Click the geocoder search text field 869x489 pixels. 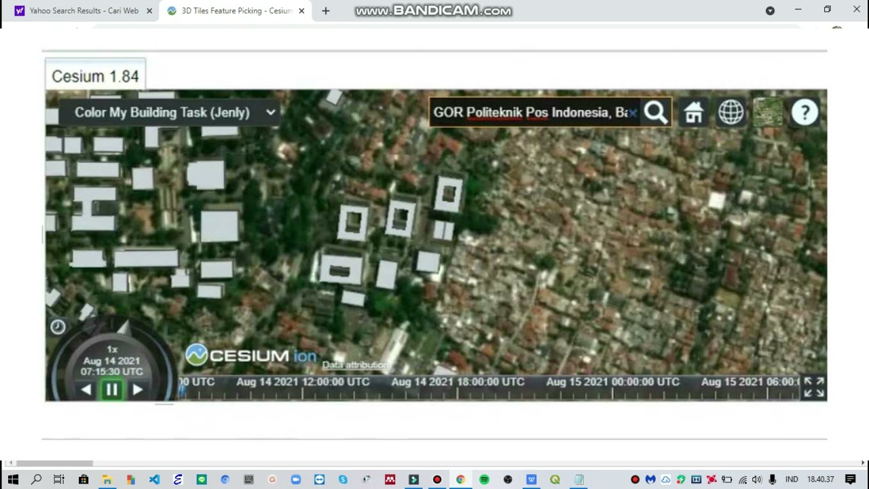pyautogui.click(x=535, y=113)
